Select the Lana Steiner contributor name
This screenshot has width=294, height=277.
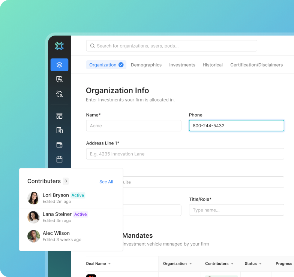pos(57,214)
